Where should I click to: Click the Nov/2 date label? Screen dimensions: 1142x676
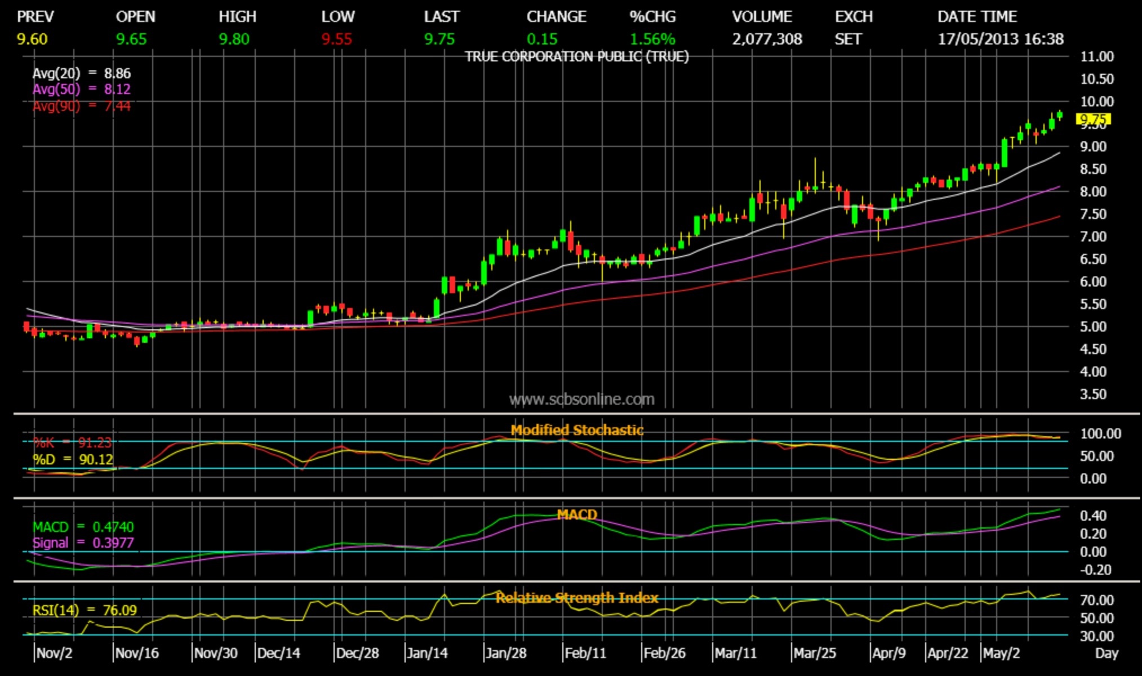tap(55, 653)
